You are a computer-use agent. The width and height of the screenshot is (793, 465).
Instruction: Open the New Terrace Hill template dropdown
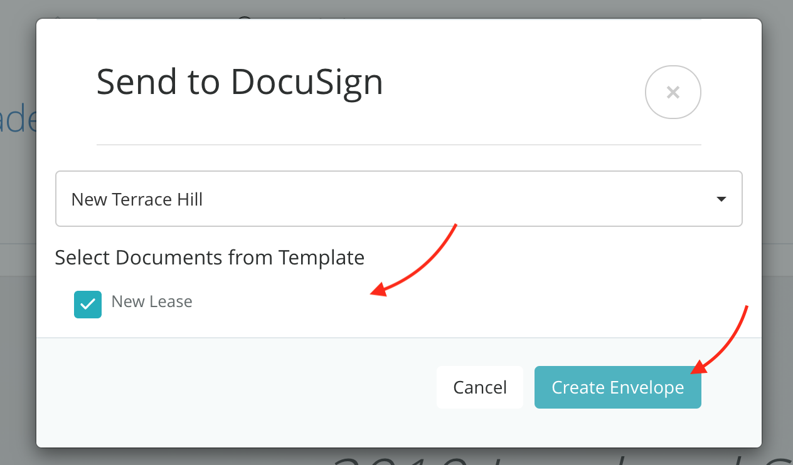click(398, 199)
